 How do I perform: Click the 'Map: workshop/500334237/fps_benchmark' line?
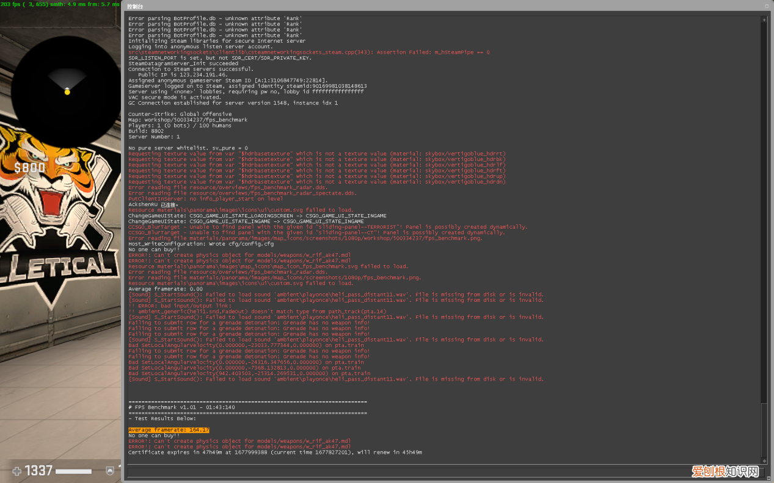click(188, 120)
